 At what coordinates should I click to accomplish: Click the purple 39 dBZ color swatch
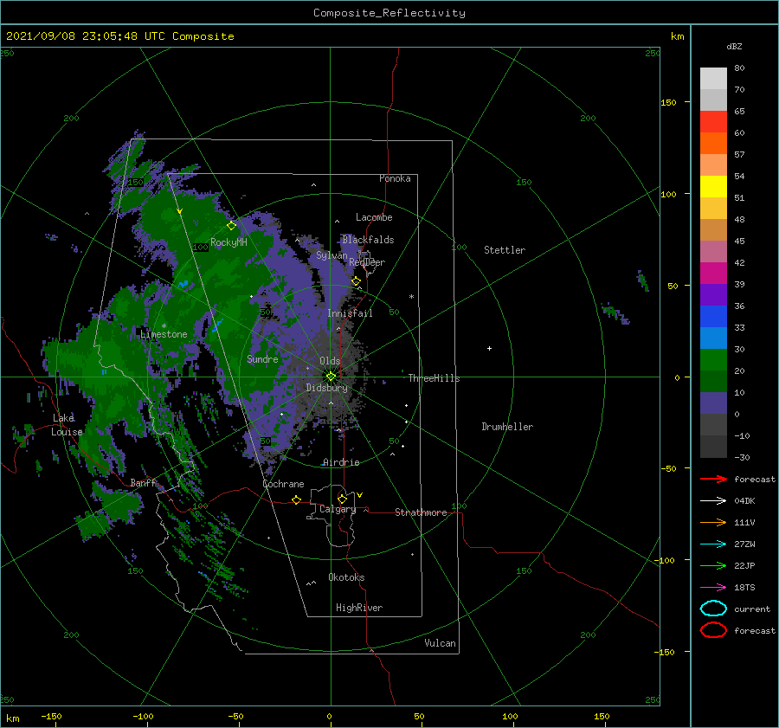coord(713,294)
